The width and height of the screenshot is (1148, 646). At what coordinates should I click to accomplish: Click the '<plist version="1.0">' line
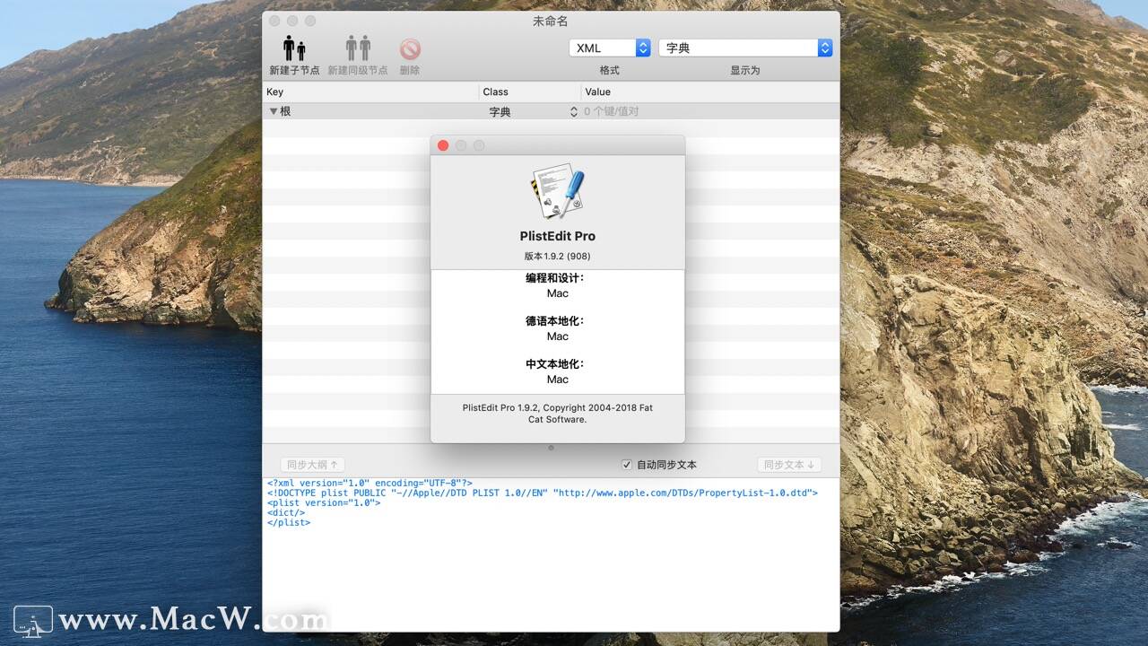pyautogui.click(x=324, y=503)
